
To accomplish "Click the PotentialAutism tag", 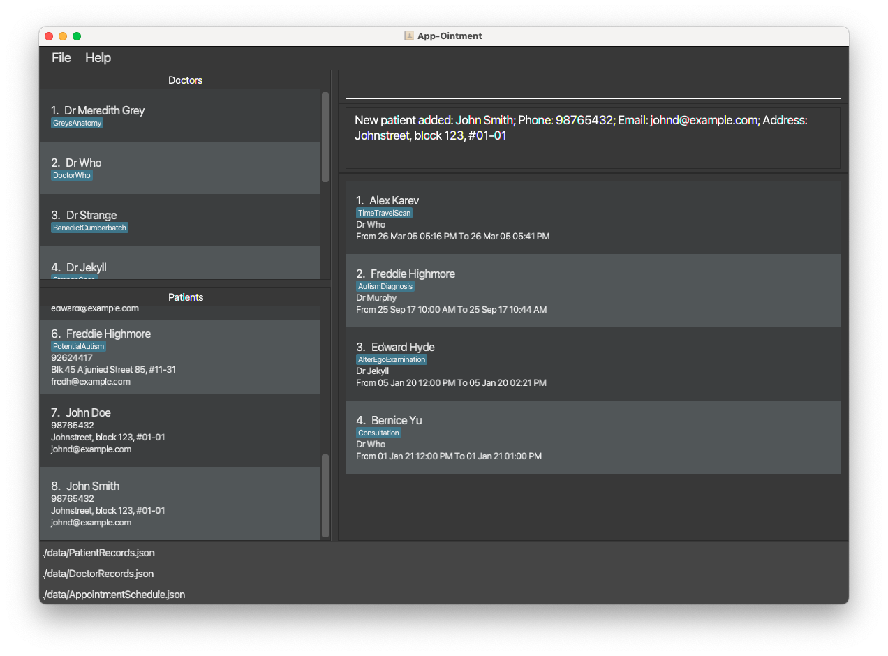I will (x=78, y=346).
